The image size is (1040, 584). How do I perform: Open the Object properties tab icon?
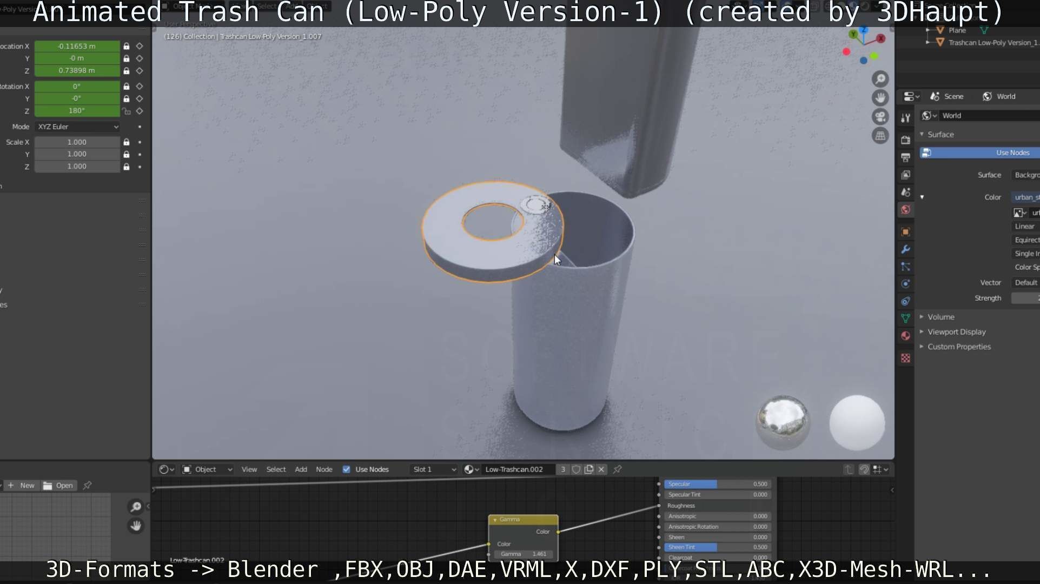point(906,232)
